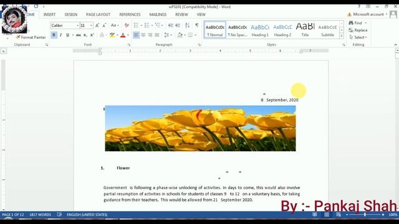Click Clear All Formatting icon
The height and width of the screenshot is (224, 399).
coord(127,26)
